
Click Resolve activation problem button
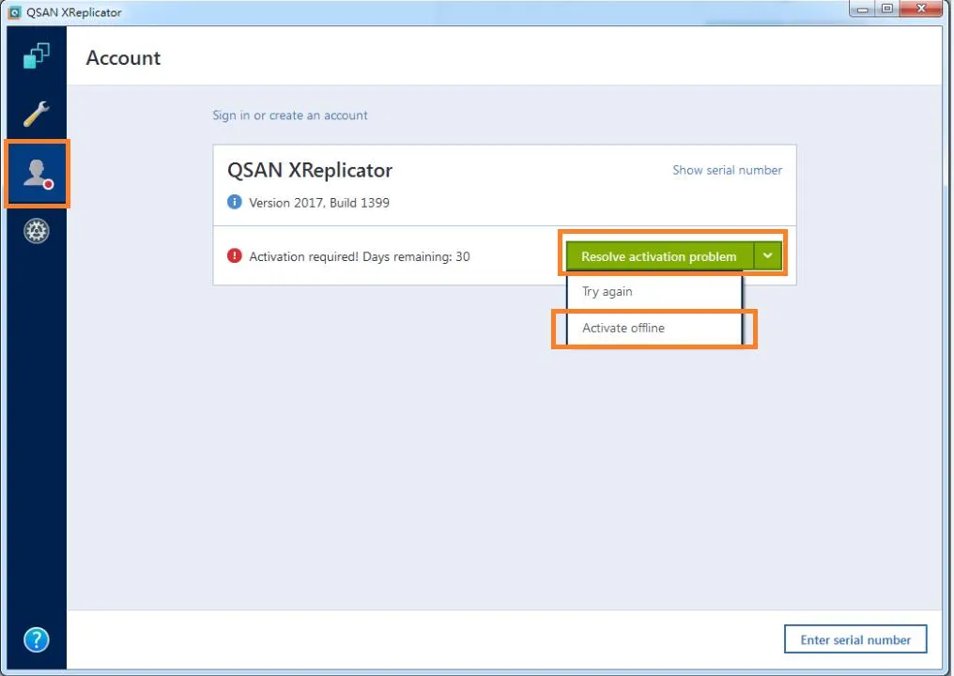pyautogui.click(x=659, y=256)
